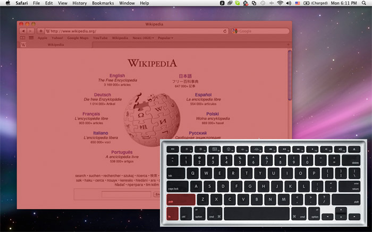
Task: Tap the spacebar on keyboard viewer
Action: [x=257, y=214]
